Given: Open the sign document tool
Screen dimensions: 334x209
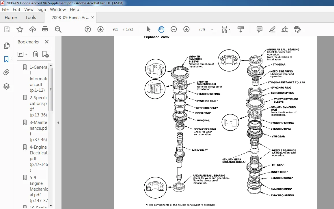Looking at the screenshot, I should pos(285,29).
